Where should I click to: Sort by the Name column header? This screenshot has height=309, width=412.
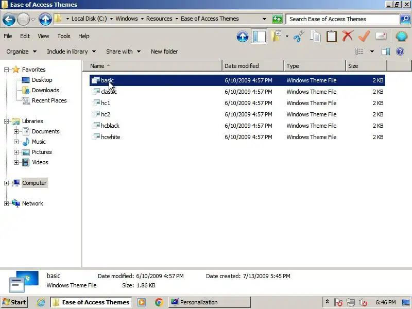pyautogui.click(x=152, y=66)
